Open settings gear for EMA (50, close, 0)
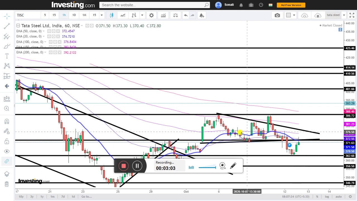Screen dimensions: 357x201 (53, 31)
